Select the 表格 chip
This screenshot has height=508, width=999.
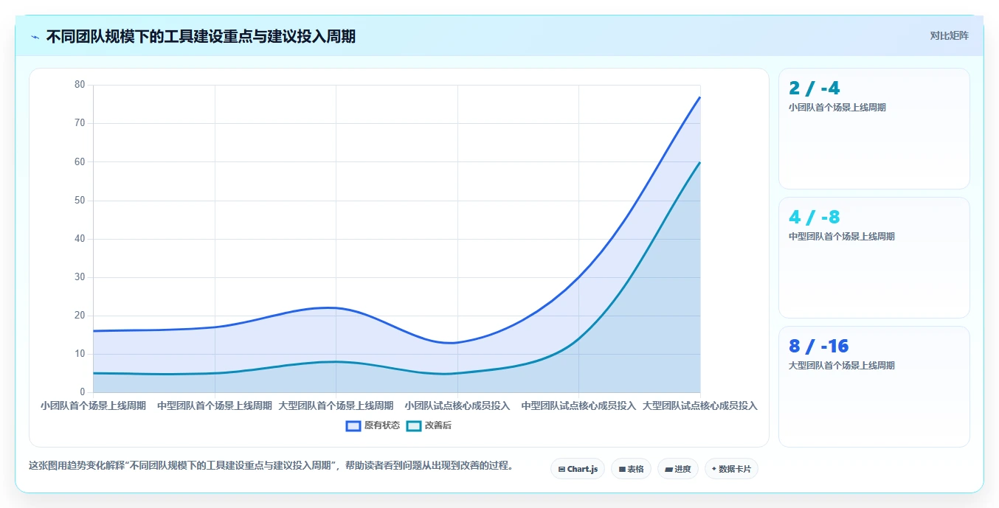pos(631,469)
